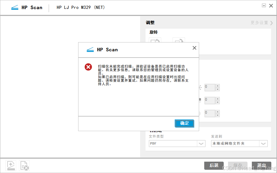Click the brightness sun icon

coord(200,88)
